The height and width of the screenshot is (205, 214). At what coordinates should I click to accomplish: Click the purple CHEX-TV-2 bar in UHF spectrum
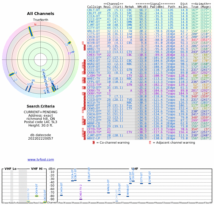pyautogui.click(x=81, y=199)
